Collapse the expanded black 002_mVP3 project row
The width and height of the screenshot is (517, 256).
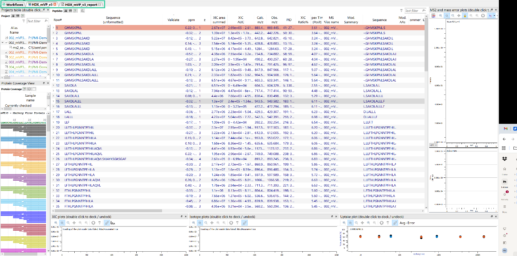pos(3,43)
